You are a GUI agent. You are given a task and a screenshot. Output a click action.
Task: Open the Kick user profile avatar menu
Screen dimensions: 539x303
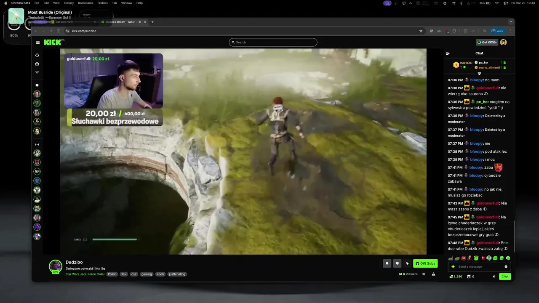(x=503, y=42)
